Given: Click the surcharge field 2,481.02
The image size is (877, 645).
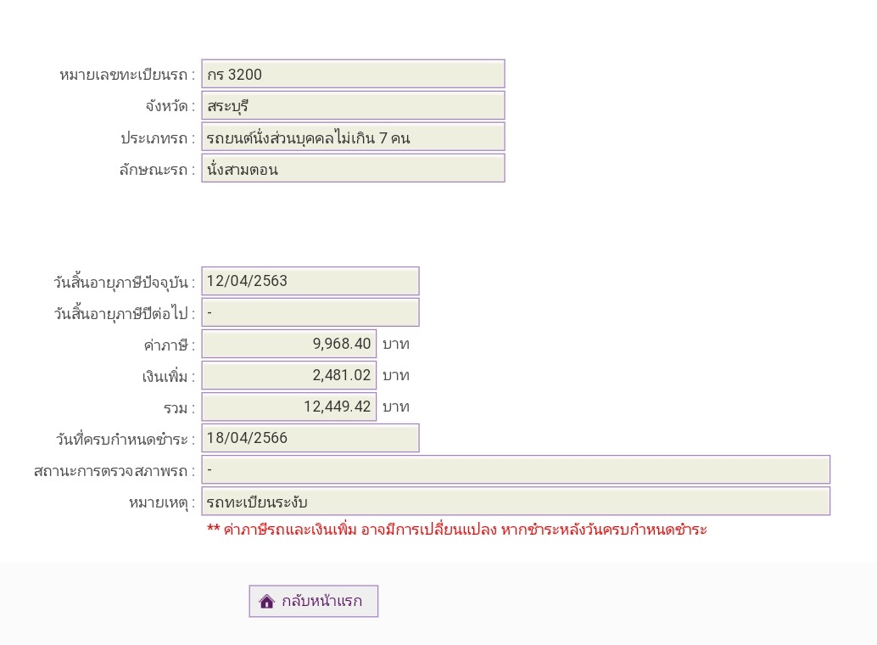Looking at the screenshot, I should coord(289,375).
